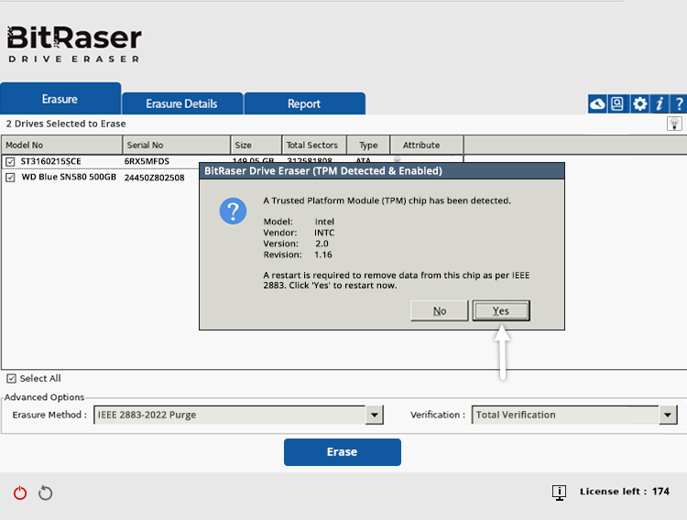
Task: Open Settings via the gear icon
Action: click(639, 103)
